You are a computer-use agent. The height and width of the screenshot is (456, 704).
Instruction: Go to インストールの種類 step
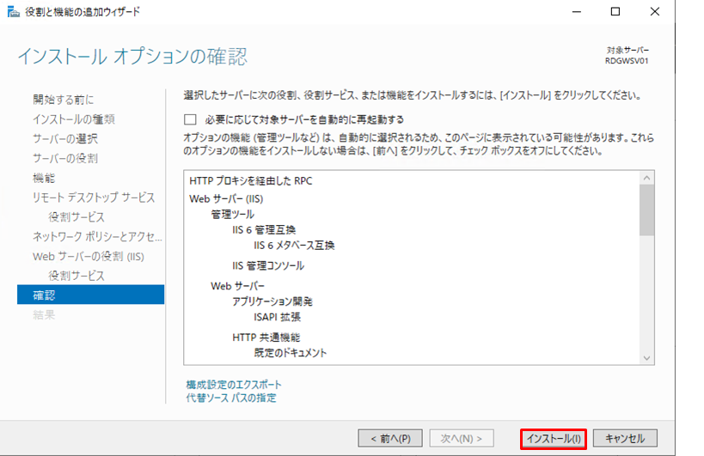tap(73, 119)
